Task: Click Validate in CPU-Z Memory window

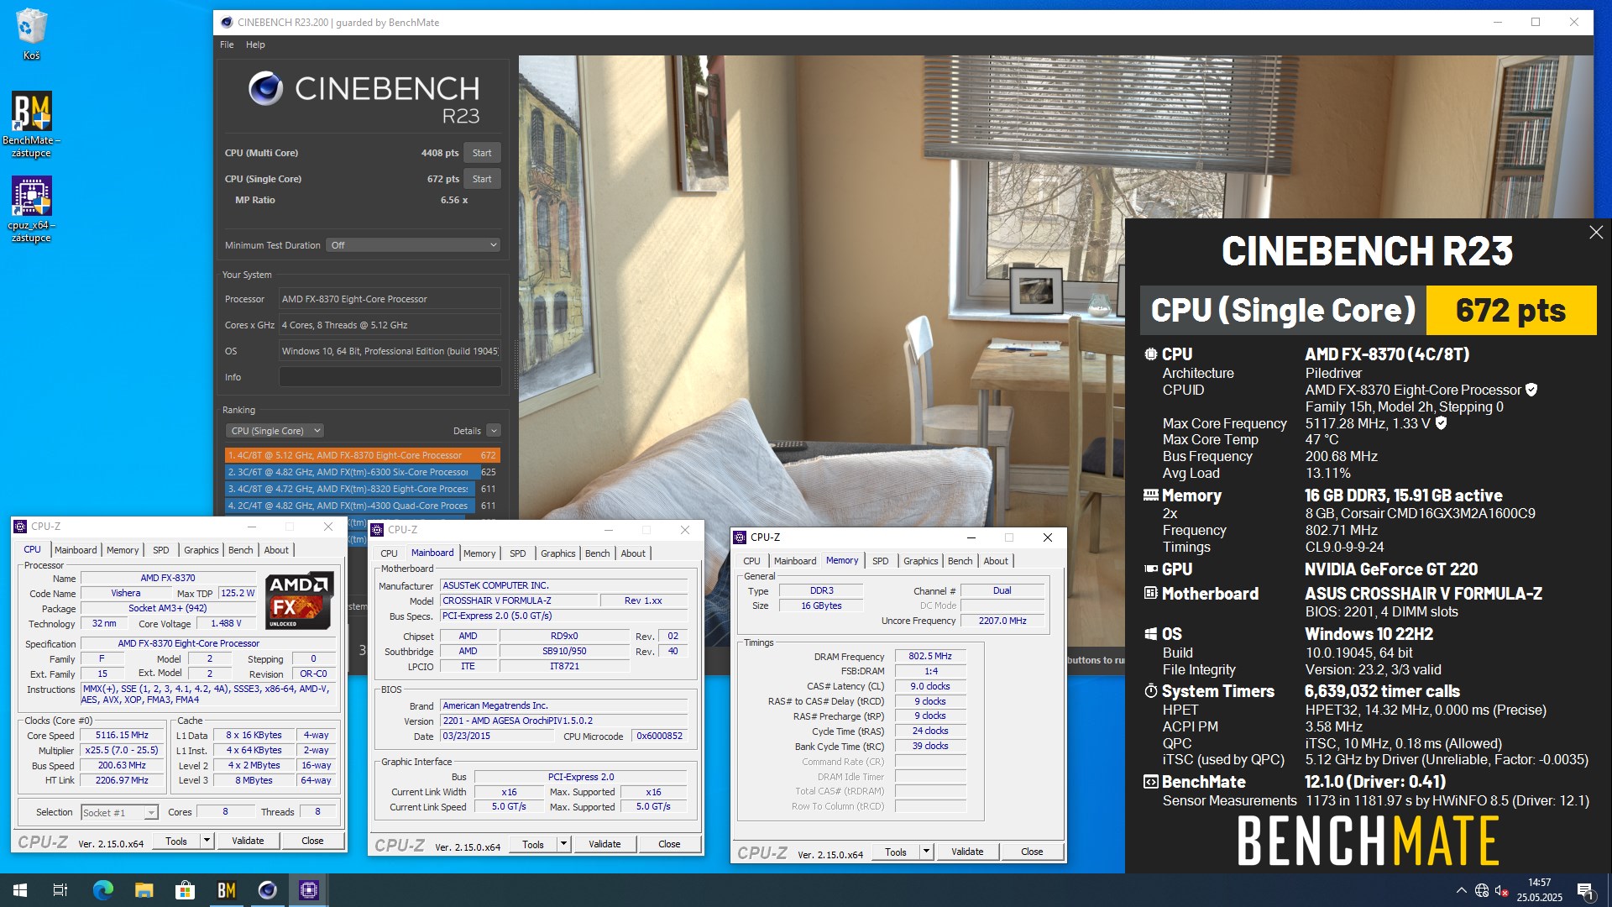Action: [x=967, y=852]
